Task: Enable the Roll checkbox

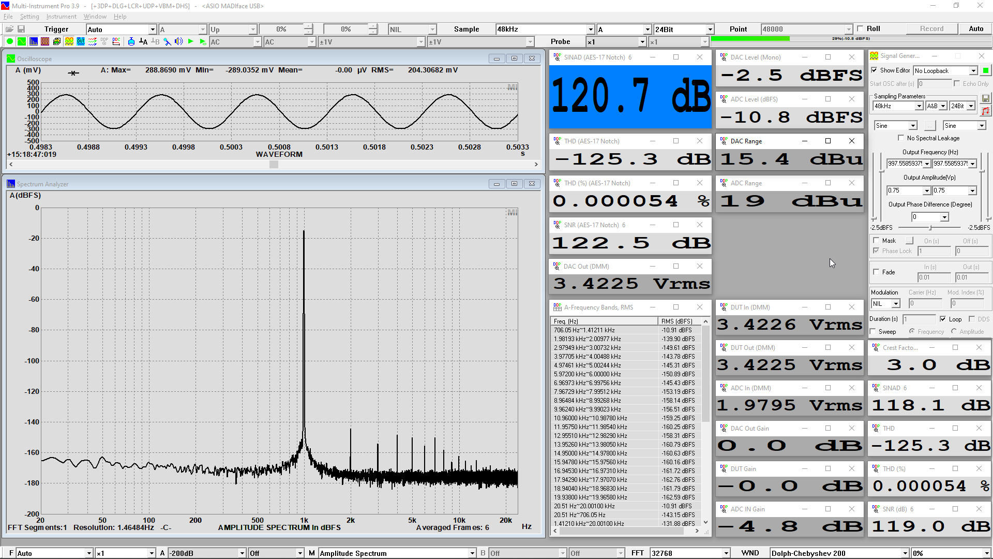Action: 860,29
